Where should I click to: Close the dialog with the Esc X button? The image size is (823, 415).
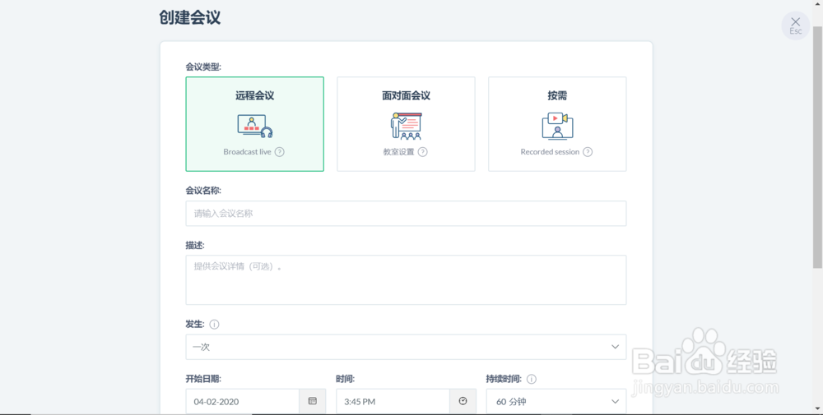(x=796, y=25)
